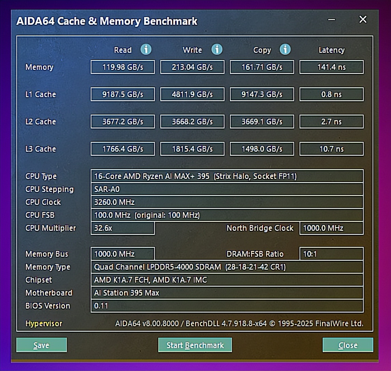
Task: Open memory Read bandwidth details via its info icon
Action: click(146, 49)
